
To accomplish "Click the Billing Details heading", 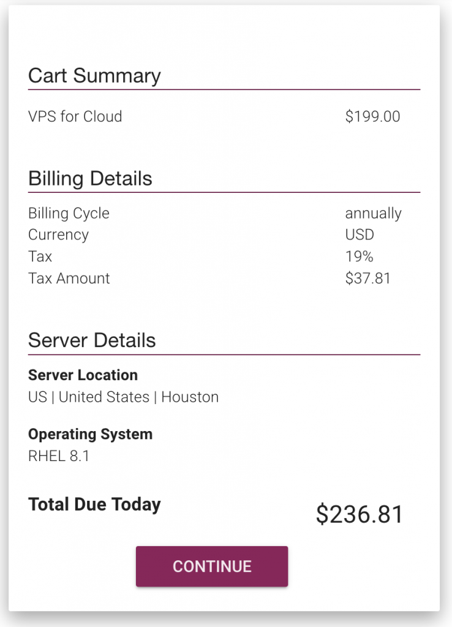I will pyautogui.click(x=90, y=179).
